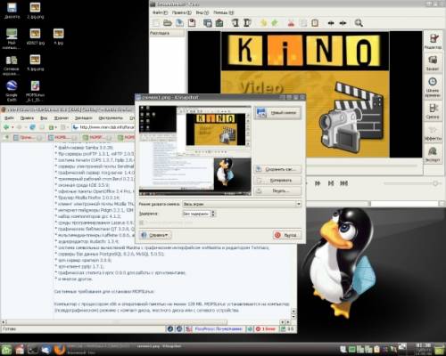Click the Новый снимок button in KSnapshot

click(x=277, y=112)
